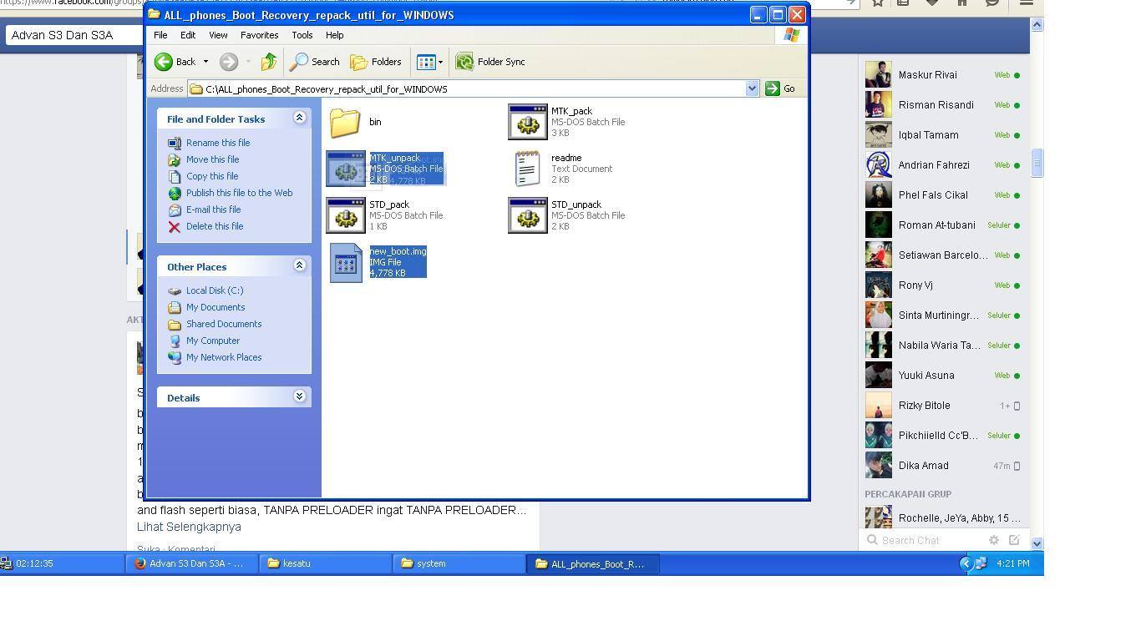This screenshot has height=641, width=1141.
Task: Expand hidden tray icons arrow in system tray
Action: click(x=966, y=563)
